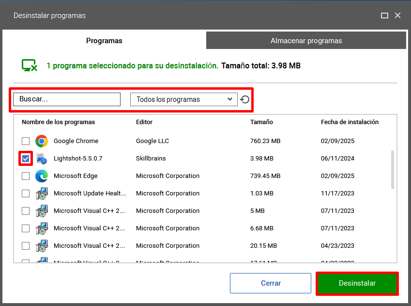
Task: Sort by the Fecha de instalación column
Action: [x=350, y=122]
